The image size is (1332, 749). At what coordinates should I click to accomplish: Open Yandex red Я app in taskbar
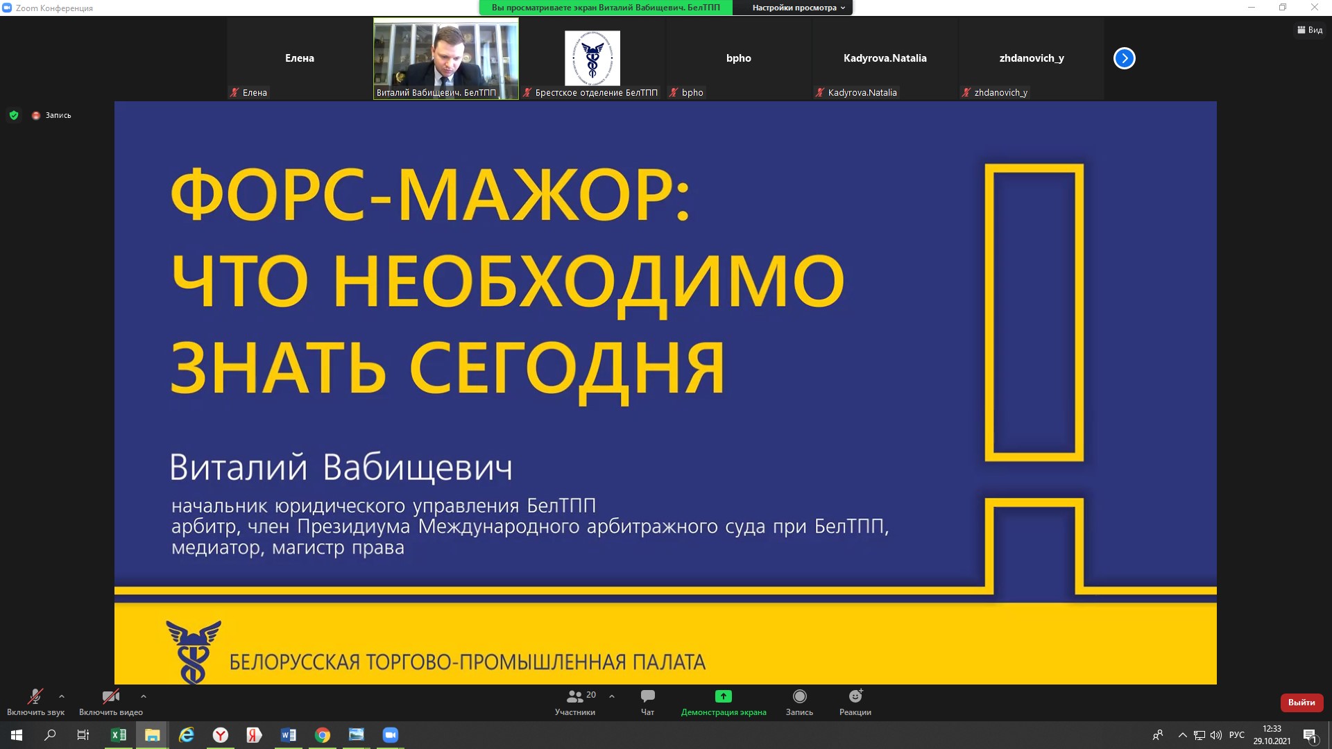point(254,735)
